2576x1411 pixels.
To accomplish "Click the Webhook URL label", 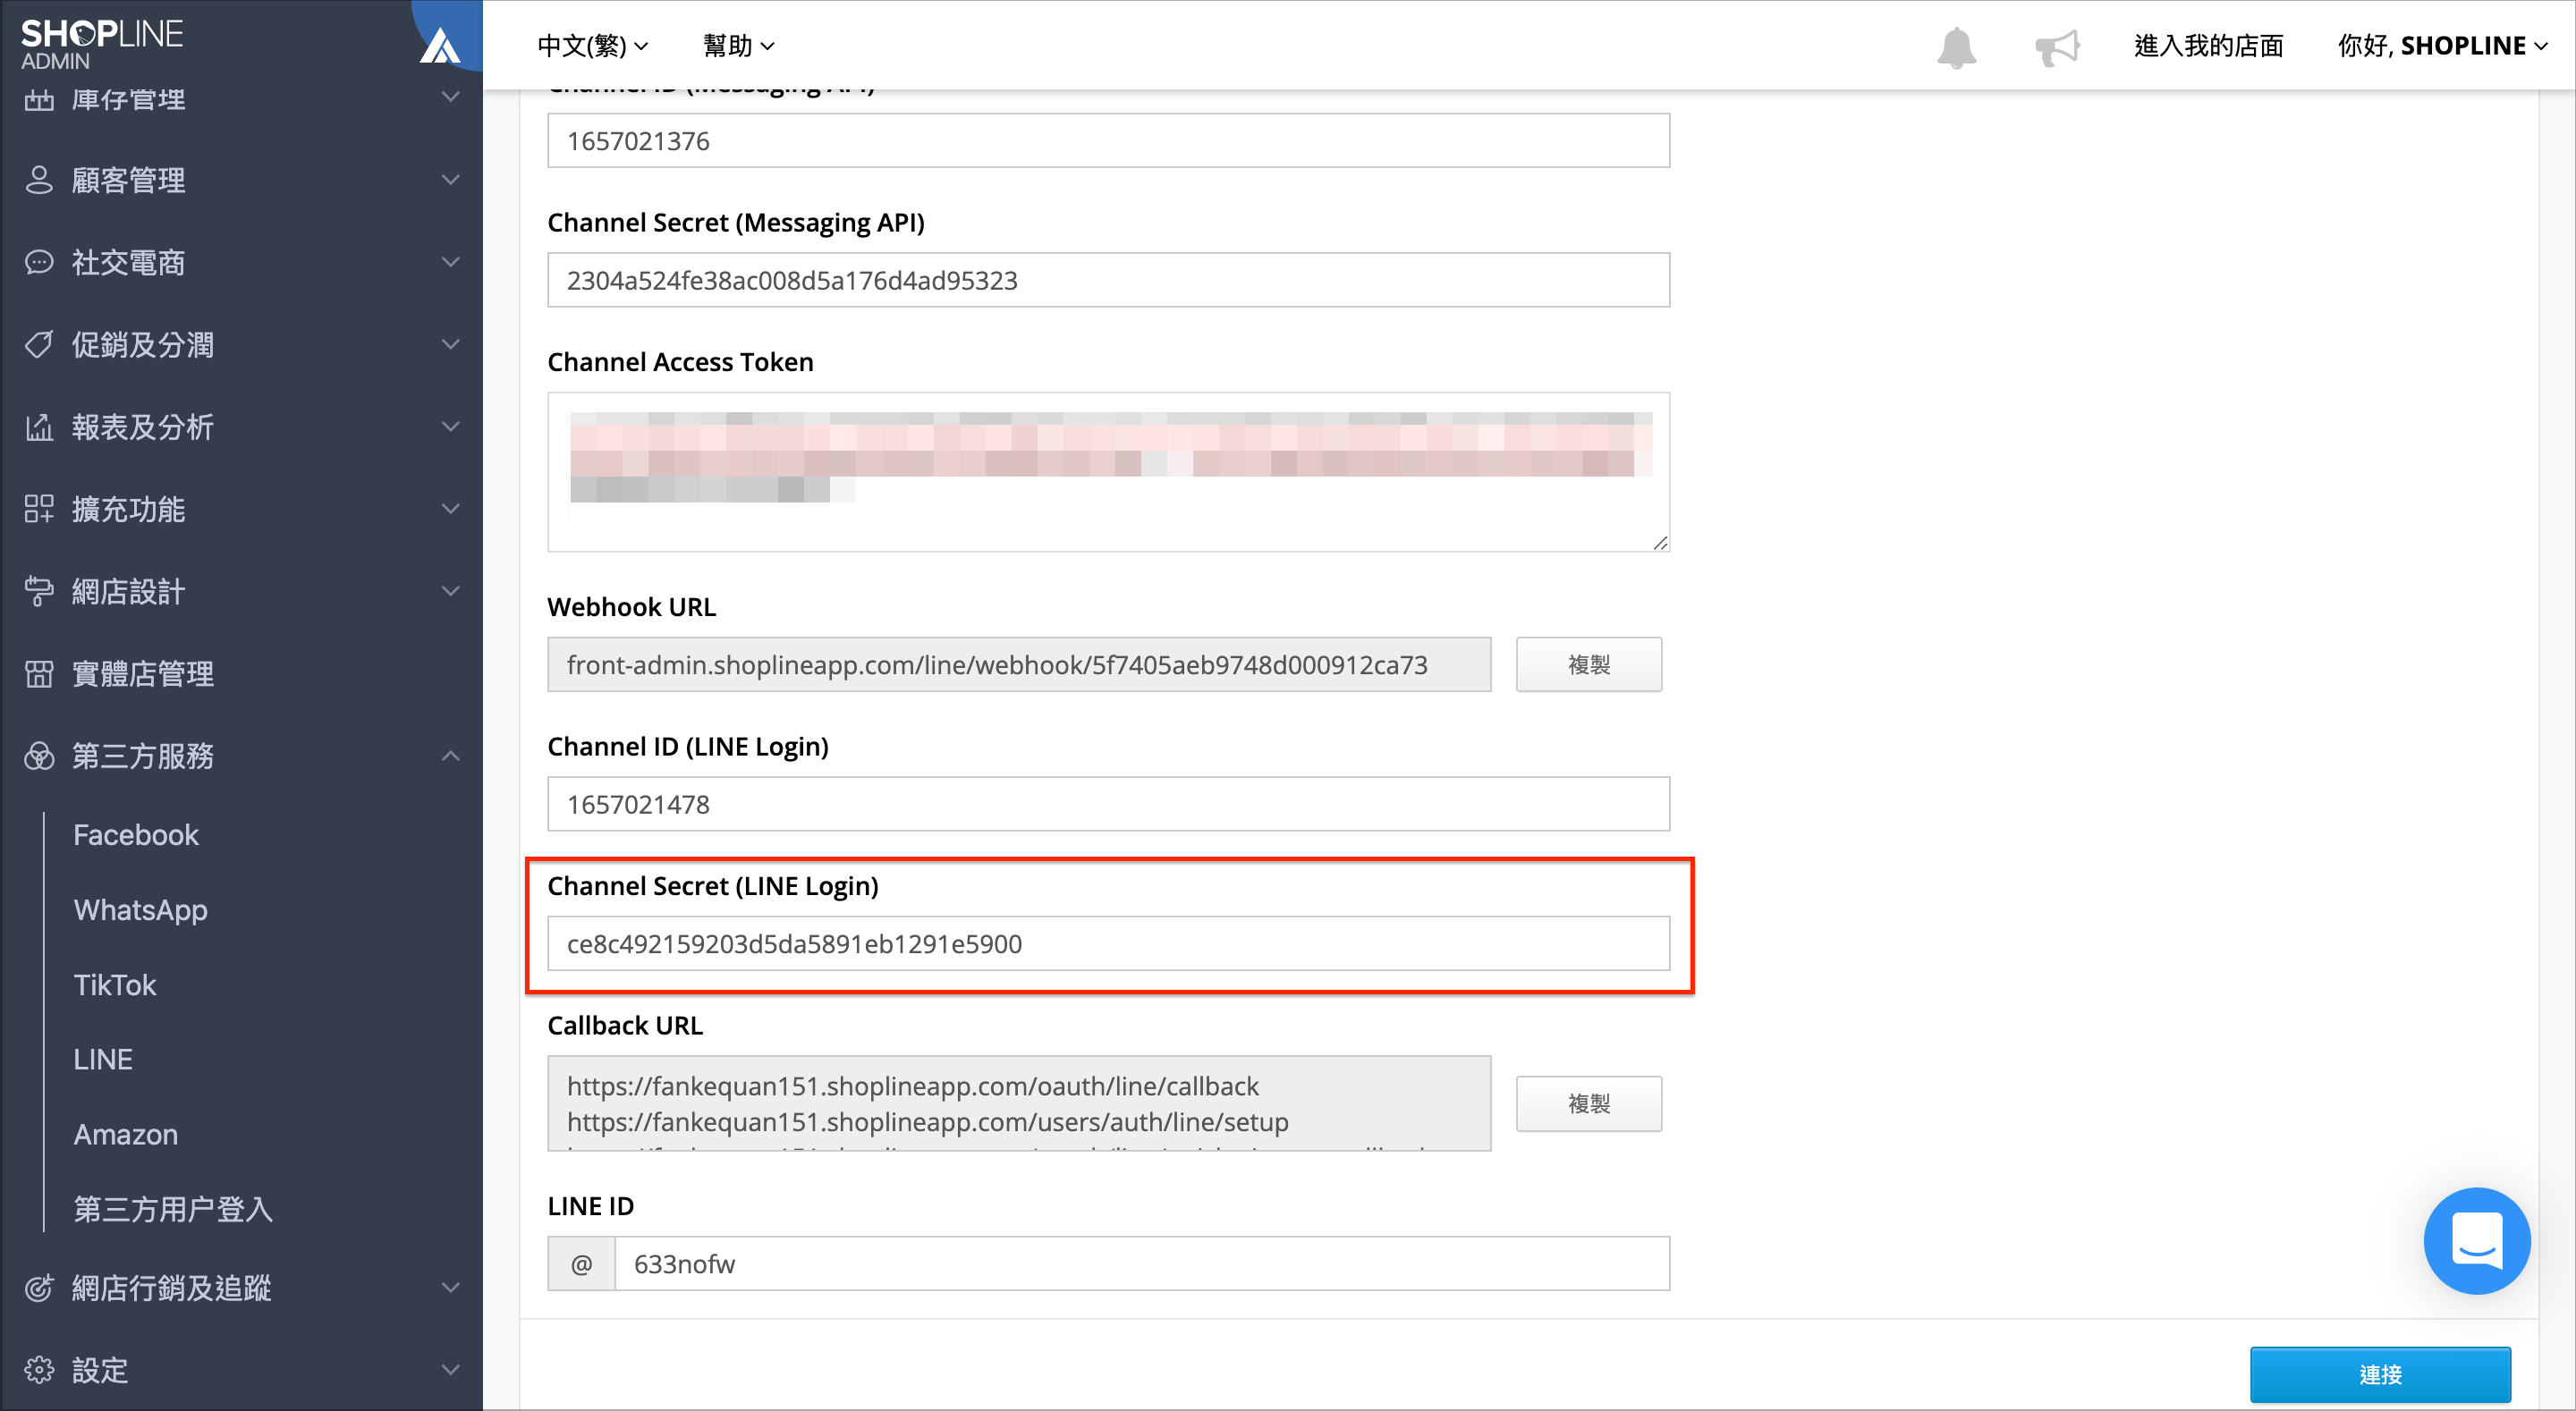I will 631,607.
